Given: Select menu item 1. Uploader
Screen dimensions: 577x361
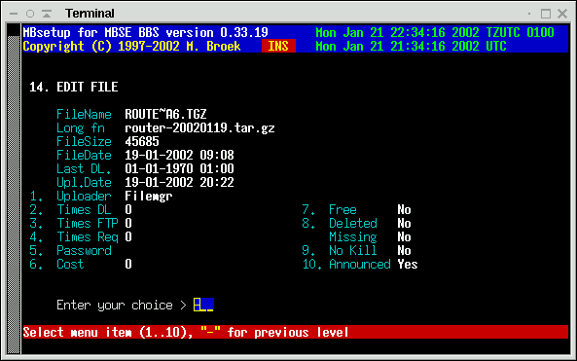Looking at the screenshot, I should click(70, 197).
